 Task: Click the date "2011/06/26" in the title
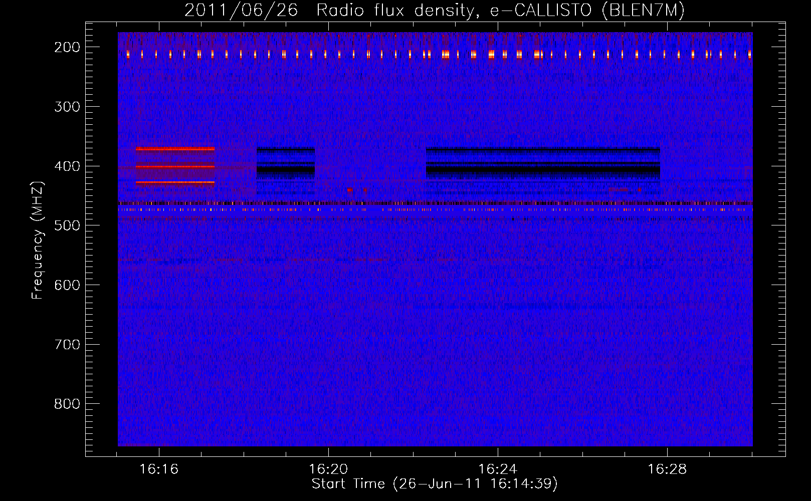[x=241, y=11]
